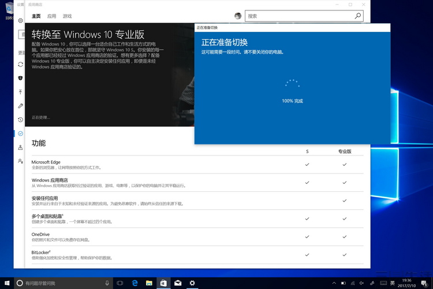Toggle the 英 input method indicator

click(x=393, y=283)
